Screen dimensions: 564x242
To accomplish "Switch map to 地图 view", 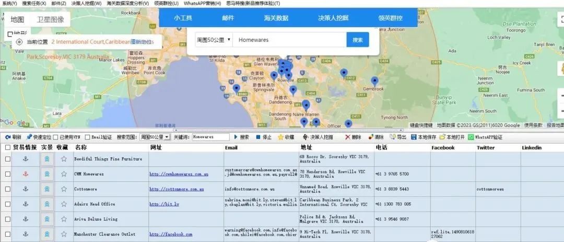I will coord(17,19).
